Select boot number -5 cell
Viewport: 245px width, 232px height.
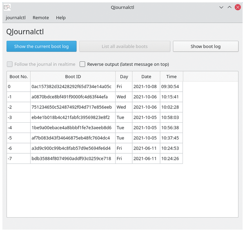(x=19, y=138)
